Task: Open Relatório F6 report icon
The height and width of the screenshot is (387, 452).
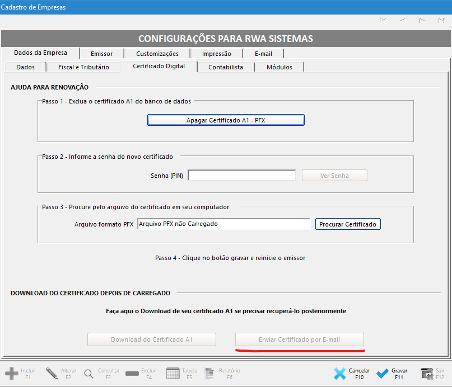Action: point(209,374)
